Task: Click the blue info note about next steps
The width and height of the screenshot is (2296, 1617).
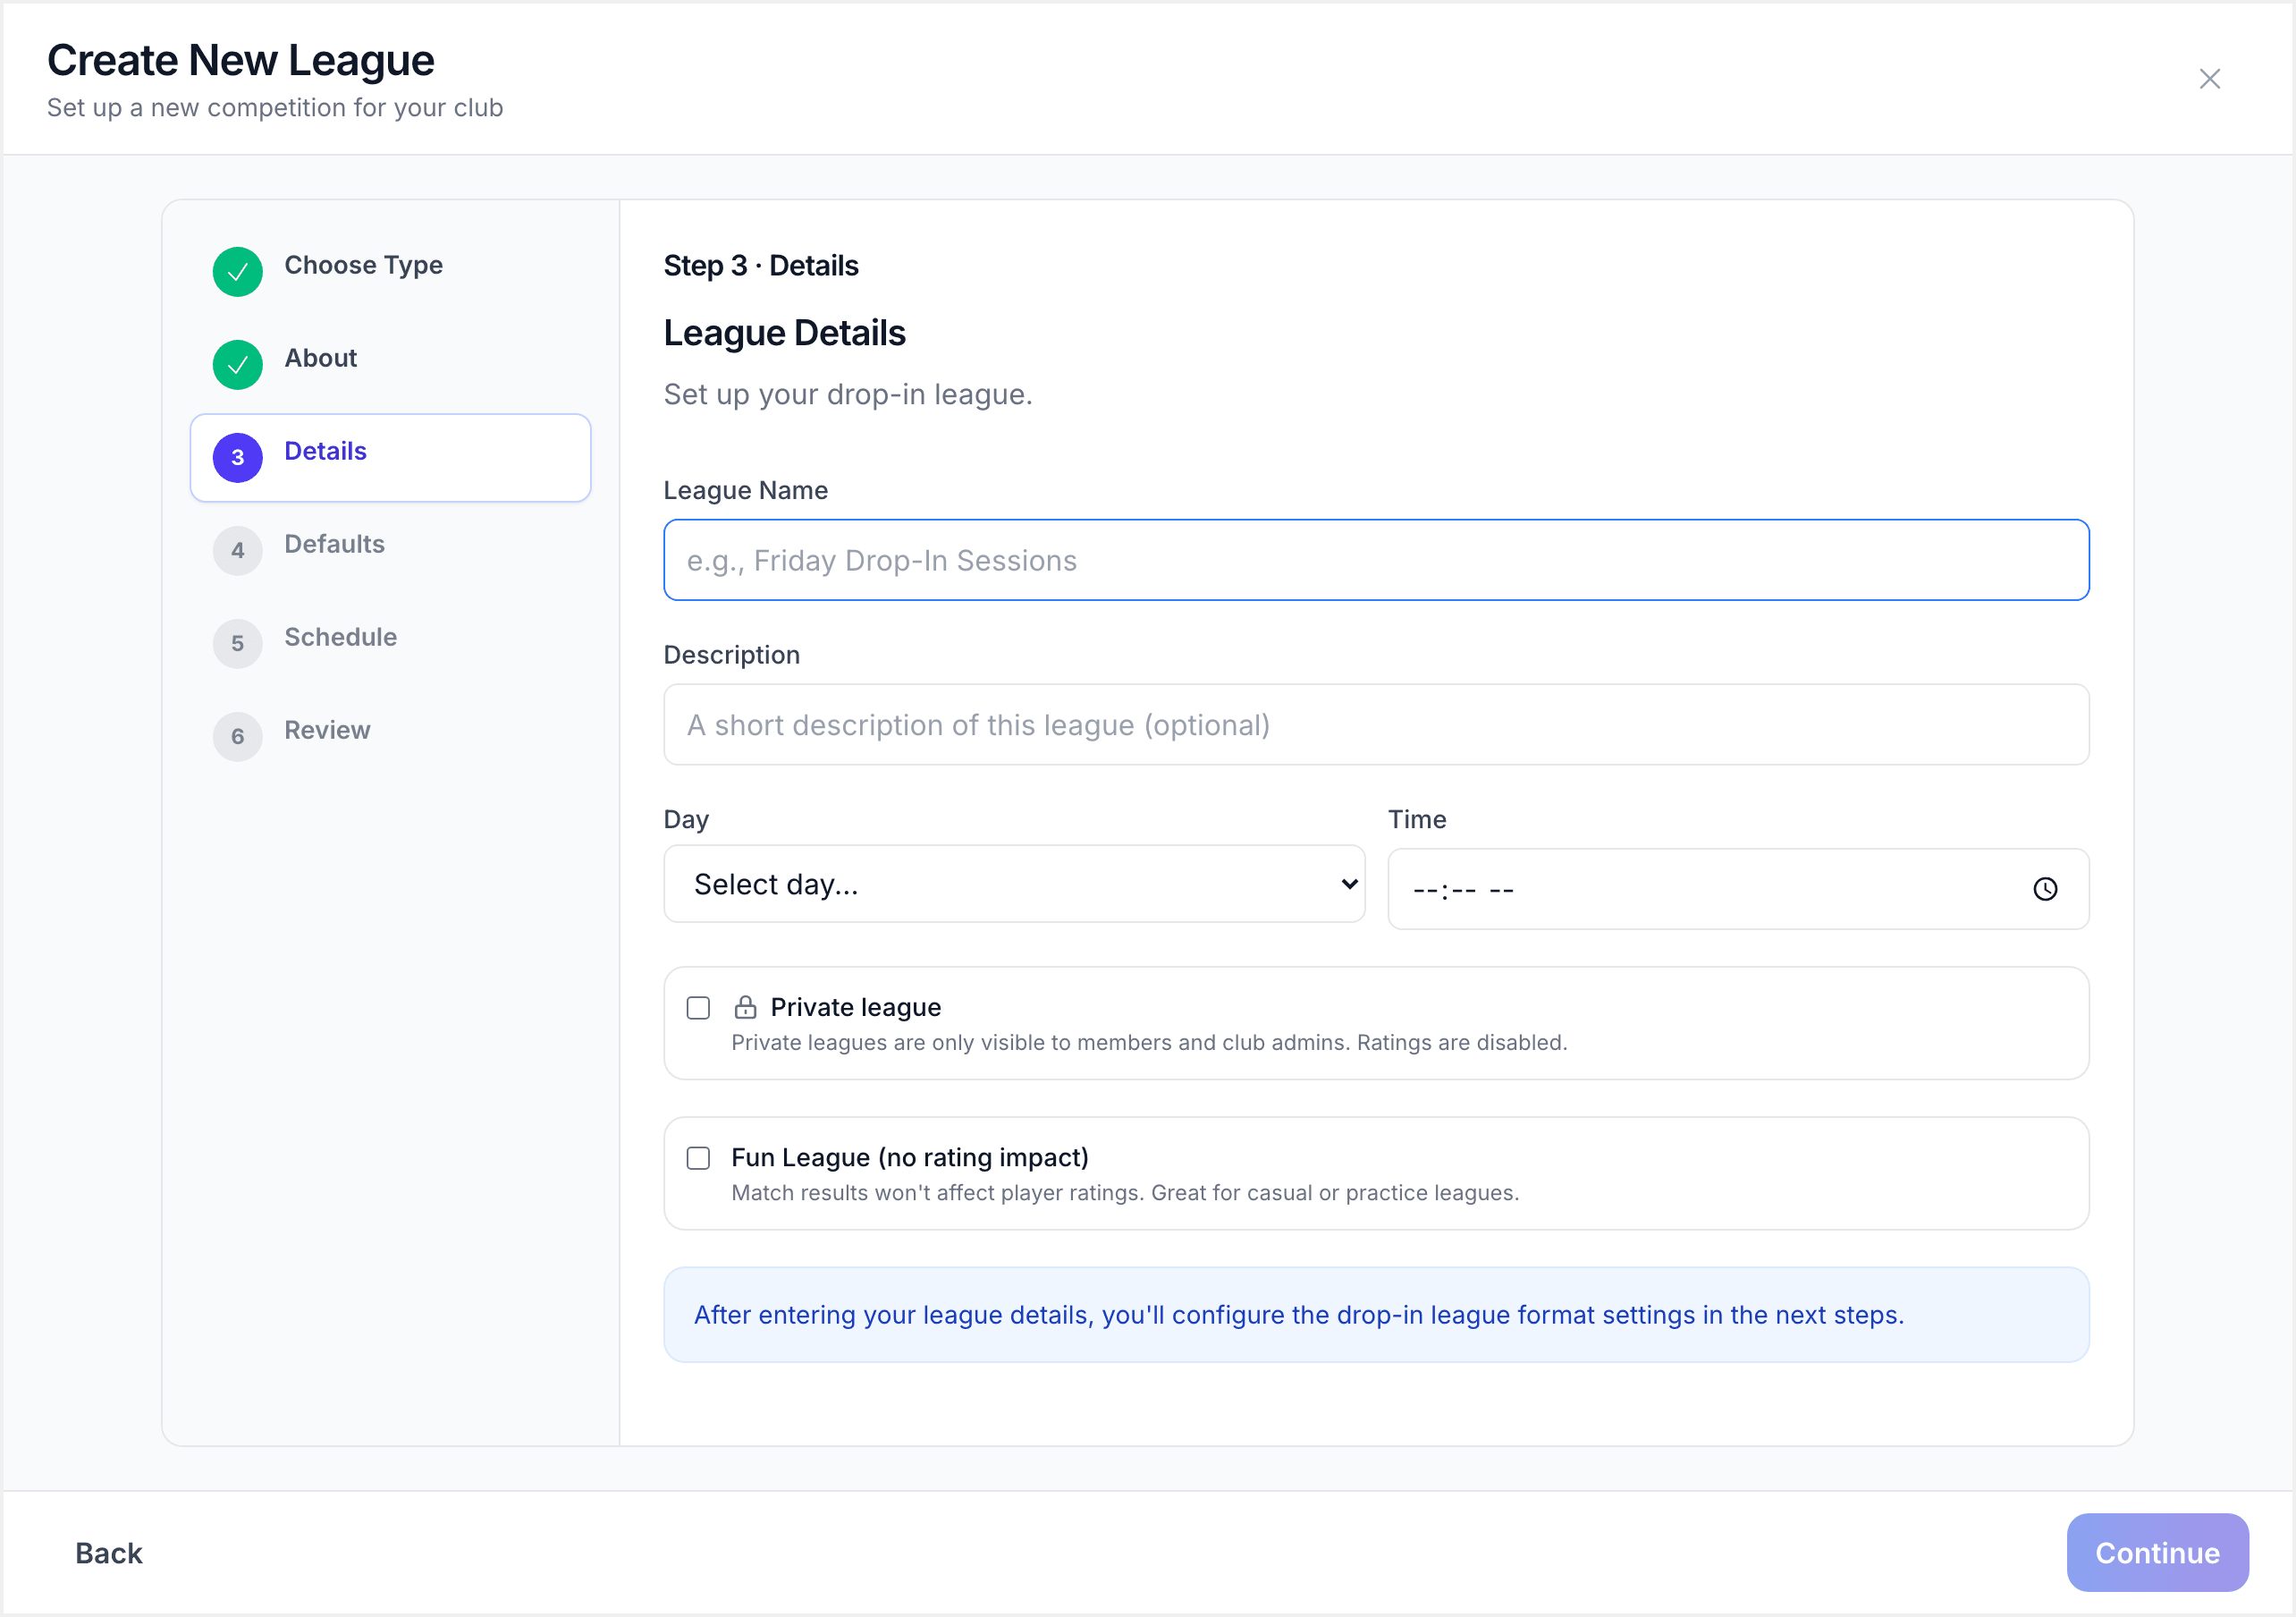Action: [x=1376, y=1314]
